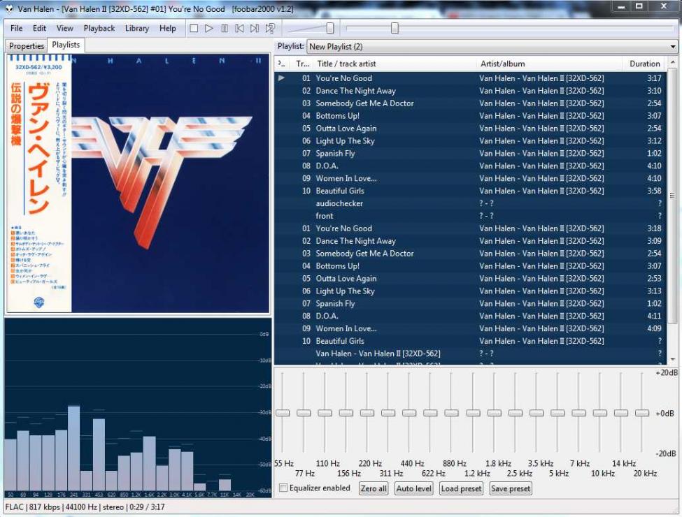Select 03 Somebody Get Me A Doctor, first copy
The image size is (682, 517).
tap(470, 103)
